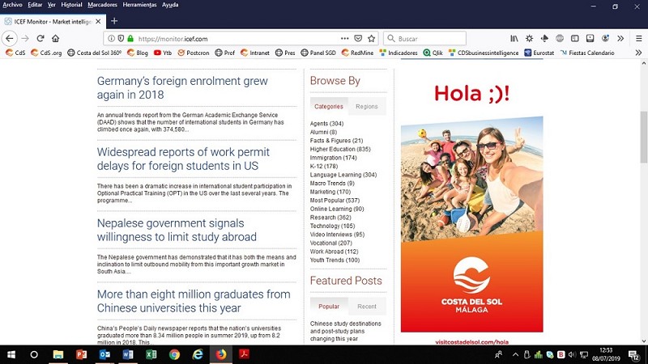Image resolution: width=648 pixels, height=364 pixels.
Task: Open the Higher Education (835) category
Action: tap(339, 149)
